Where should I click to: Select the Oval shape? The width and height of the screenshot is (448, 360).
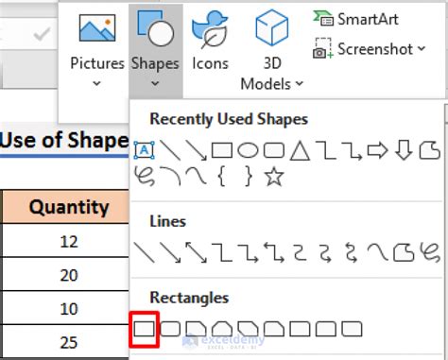point(248,150)
